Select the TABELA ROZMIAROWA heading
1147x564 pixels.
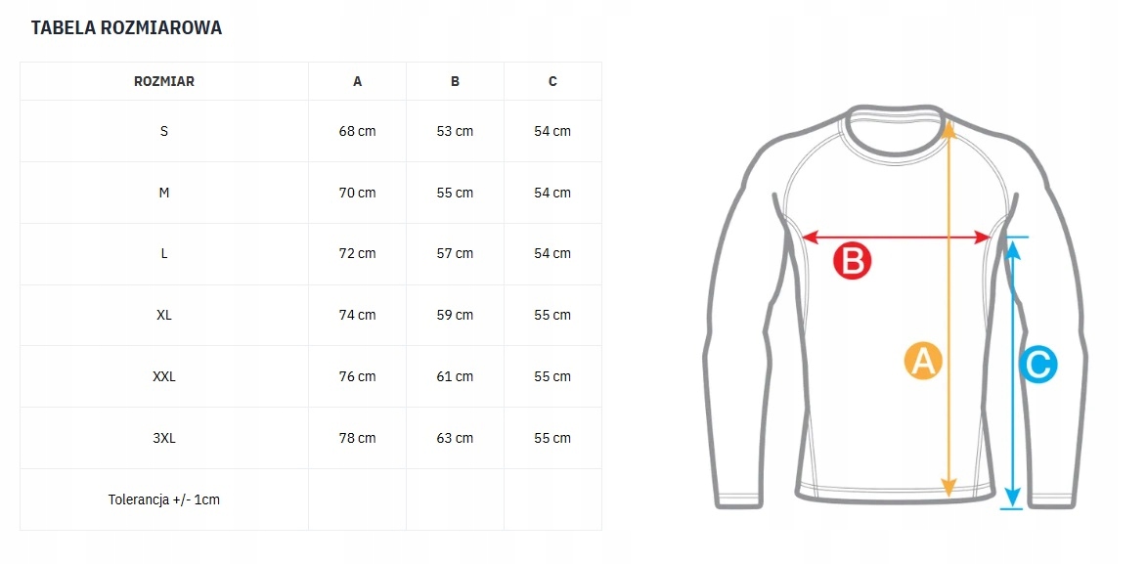[126, 27]
